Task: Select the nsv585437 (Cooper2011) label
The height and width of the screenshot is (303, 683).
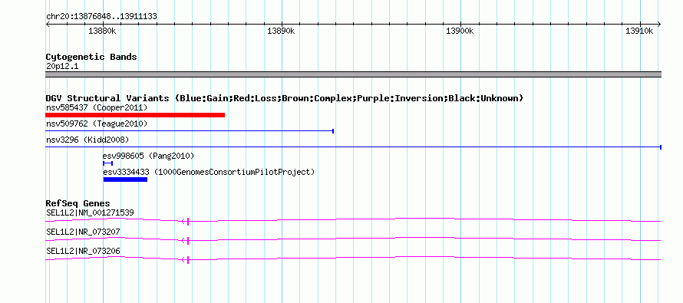Action: click(x=97, y=107)
